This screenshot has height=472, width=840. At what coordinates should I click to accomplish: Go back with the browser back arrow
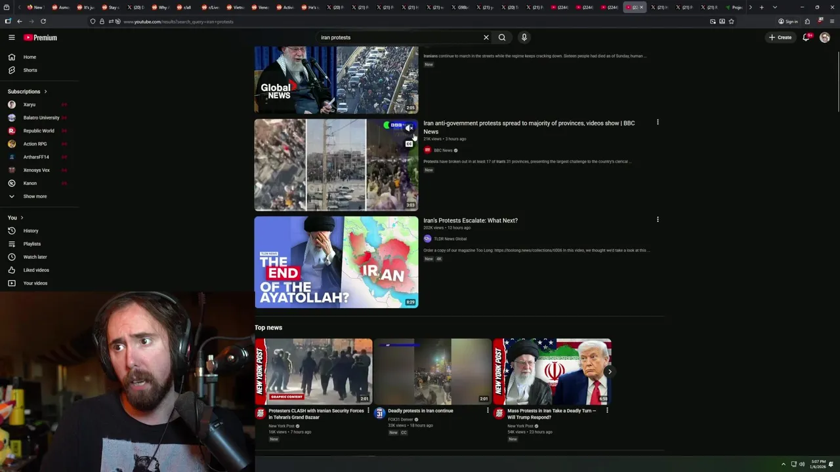[19, 22]
